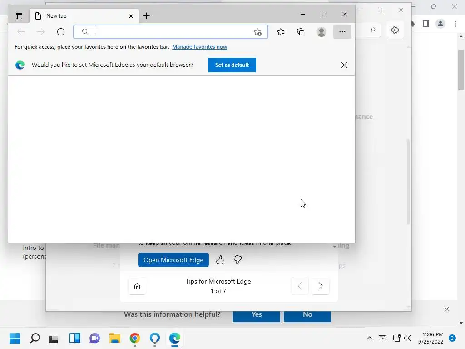Open clock showing 11:06 PM

click(430, 338)
